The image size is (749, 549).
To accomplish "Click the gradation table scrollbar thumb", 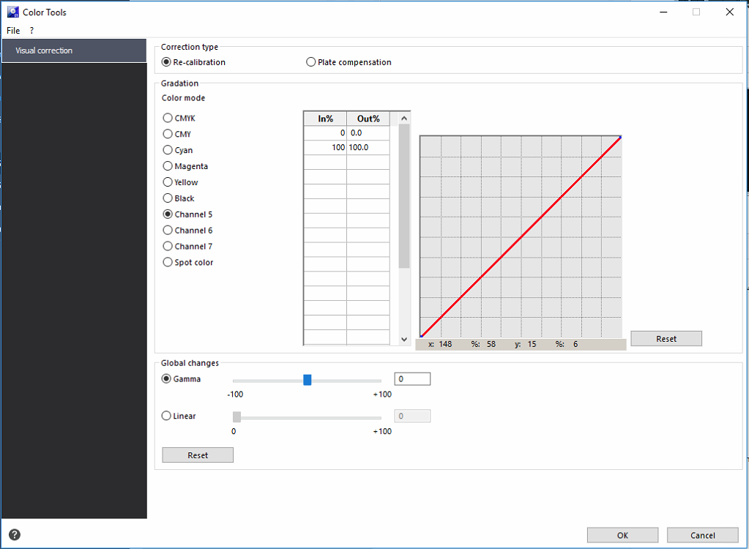I will 404,196.
